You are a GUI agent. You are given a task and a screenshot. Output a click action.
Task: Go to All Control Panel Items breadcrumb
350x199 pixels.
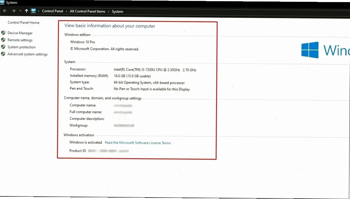87,11
